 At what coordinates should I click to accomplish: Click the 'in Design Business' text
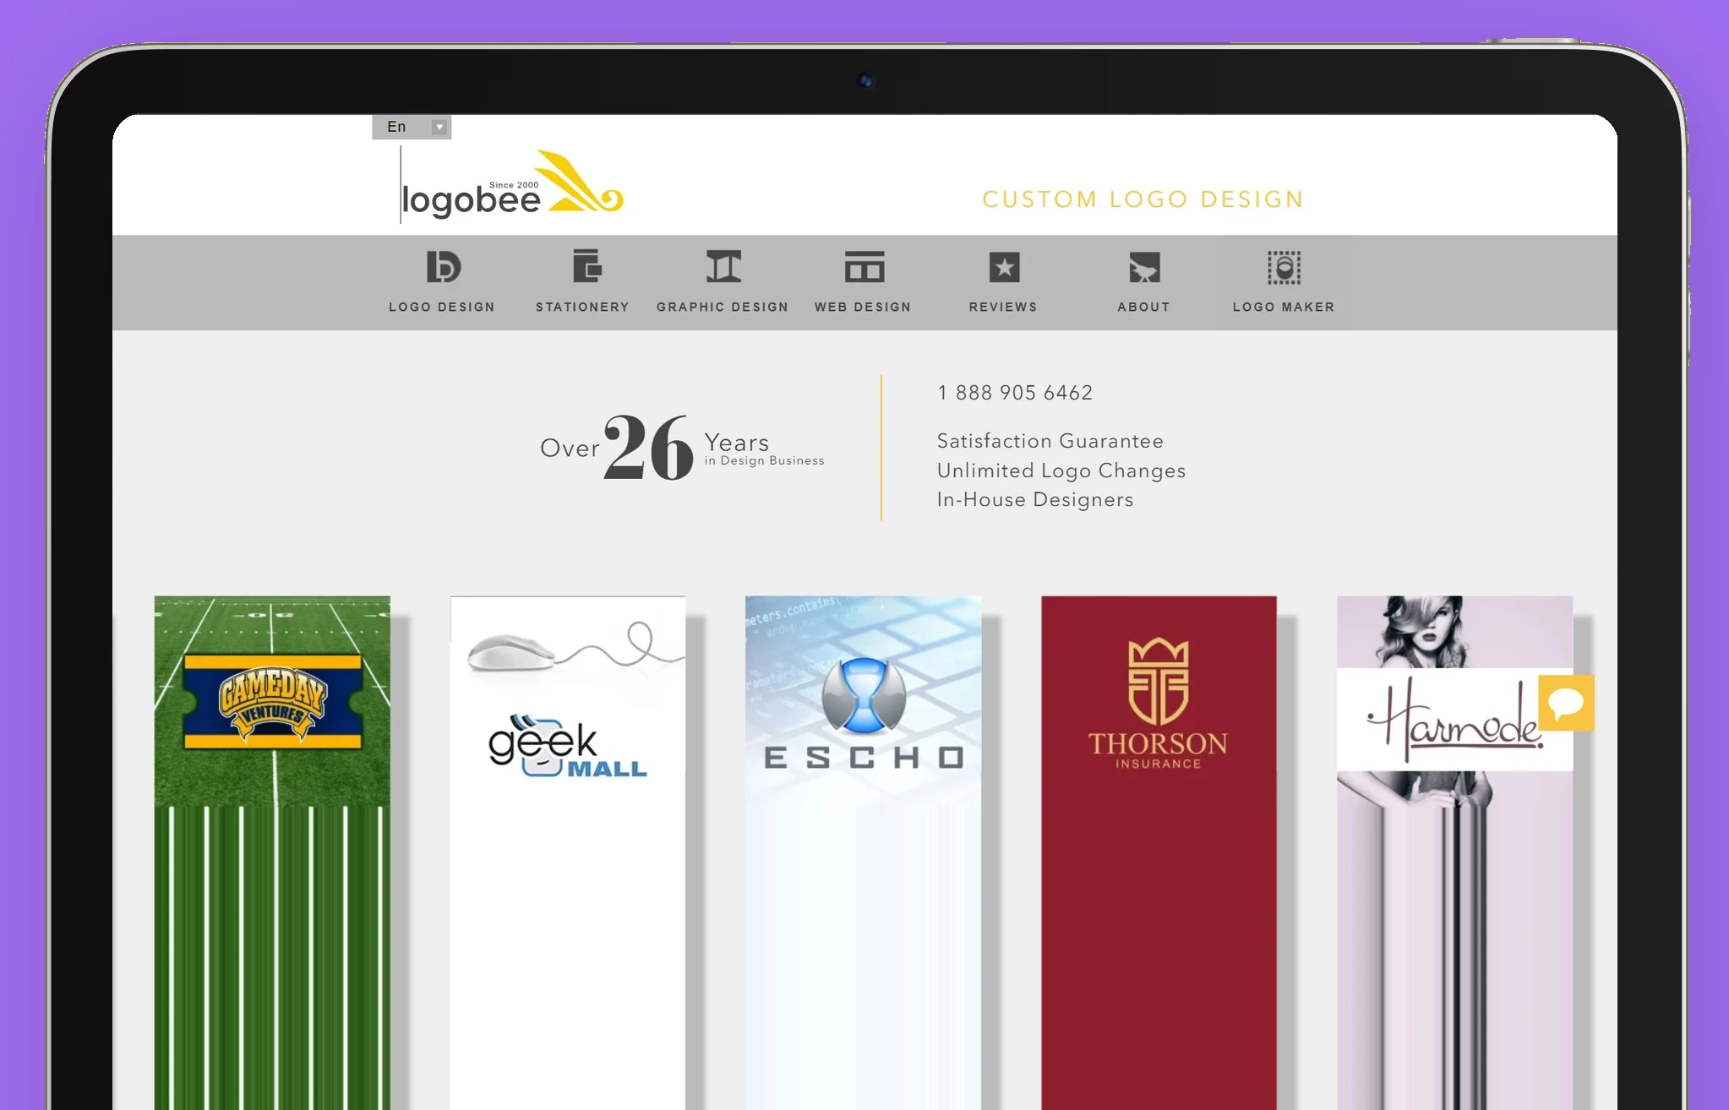(x=764, y=460)
